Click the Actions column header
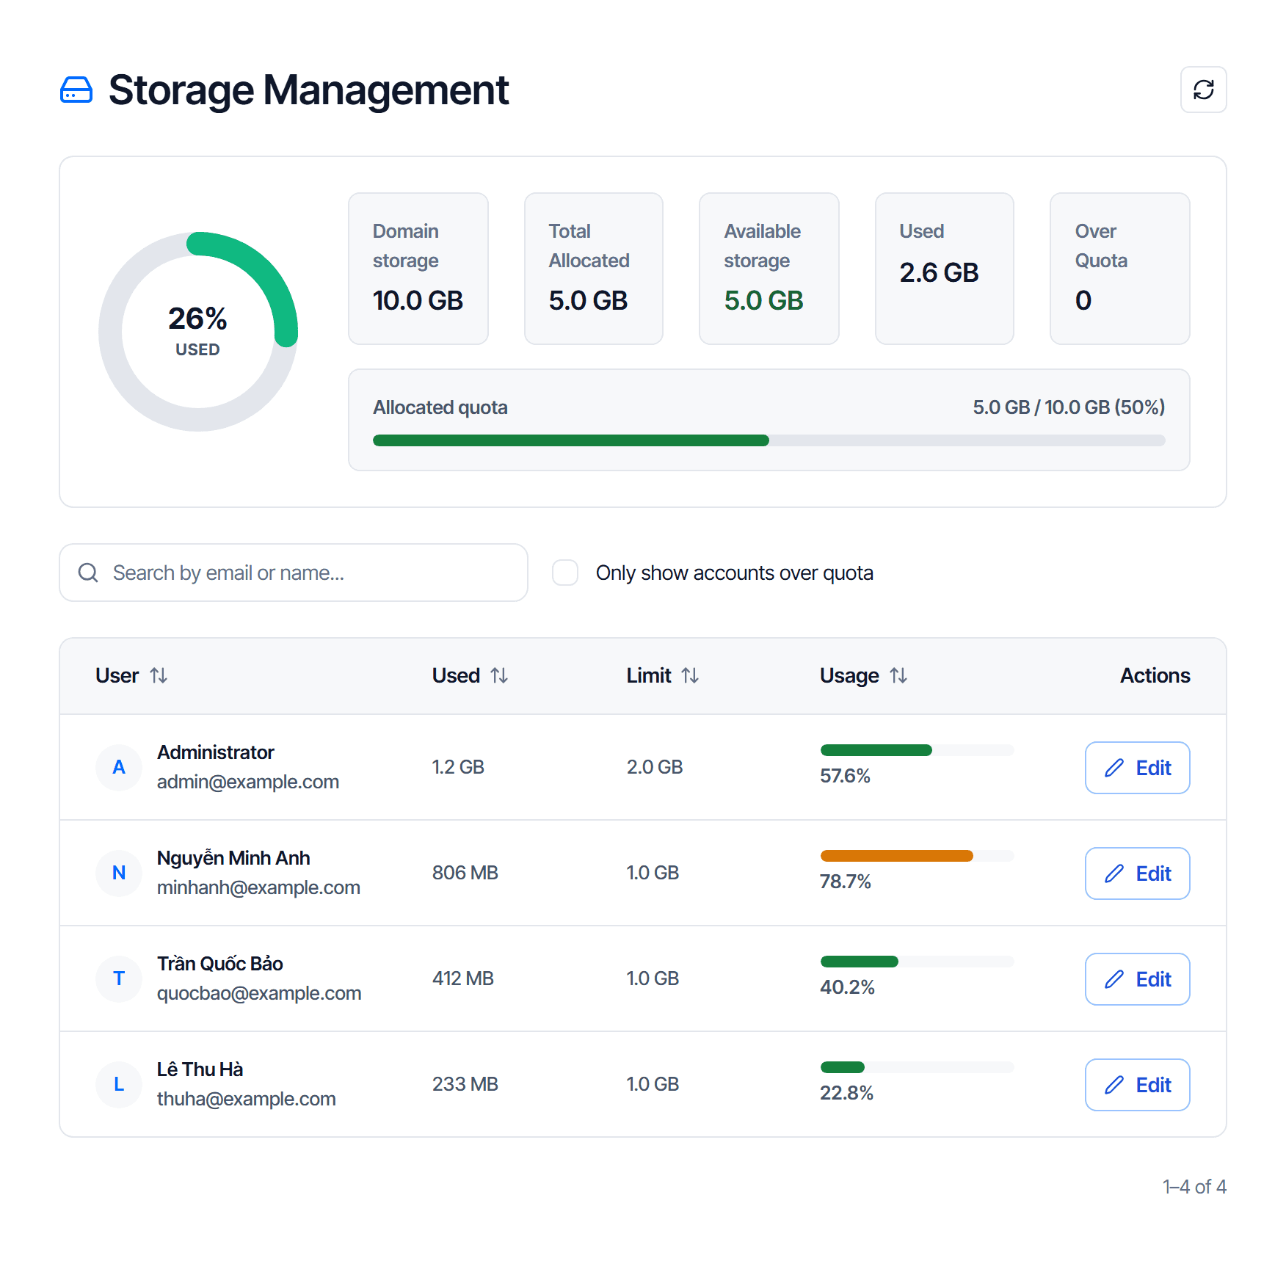This screenshot has width=1286, height=1286. tap(1155, 675)
